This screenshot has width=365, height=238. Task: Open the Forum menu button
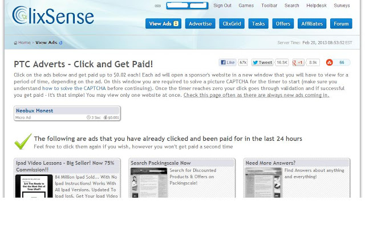pos(341,24)
